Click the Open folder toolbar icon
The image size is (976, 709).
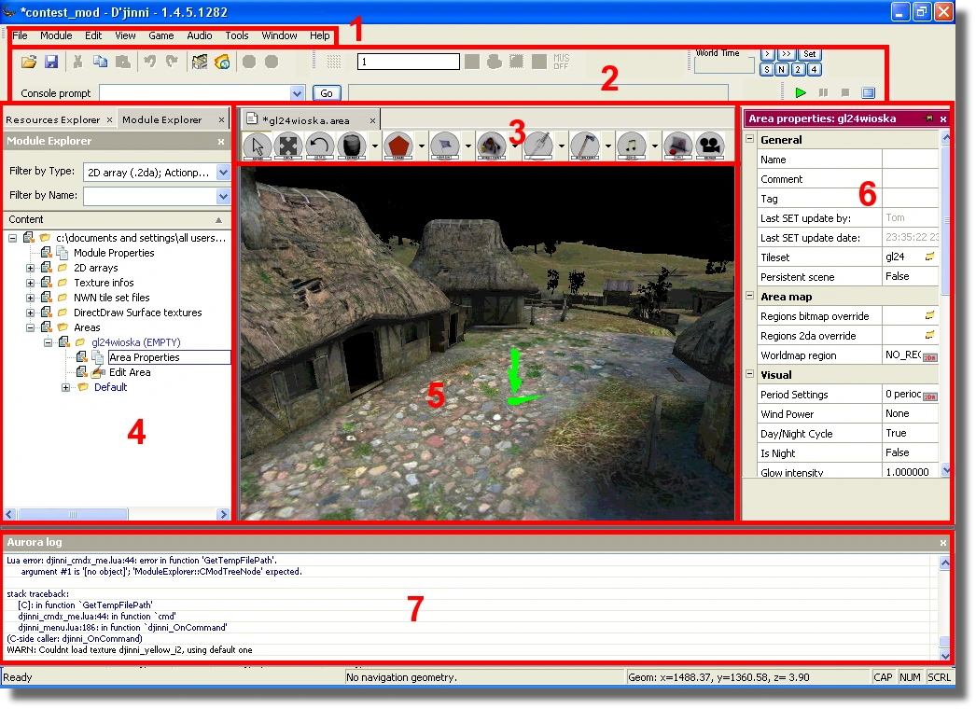29,62
